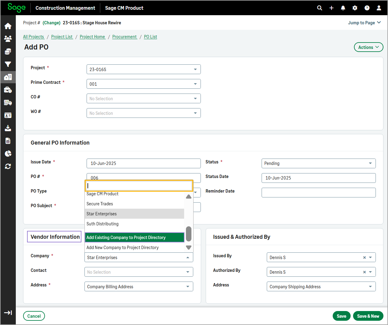Select Suth Distributing from company list
This screenshot has height=325, width=388.
(135, 224)
